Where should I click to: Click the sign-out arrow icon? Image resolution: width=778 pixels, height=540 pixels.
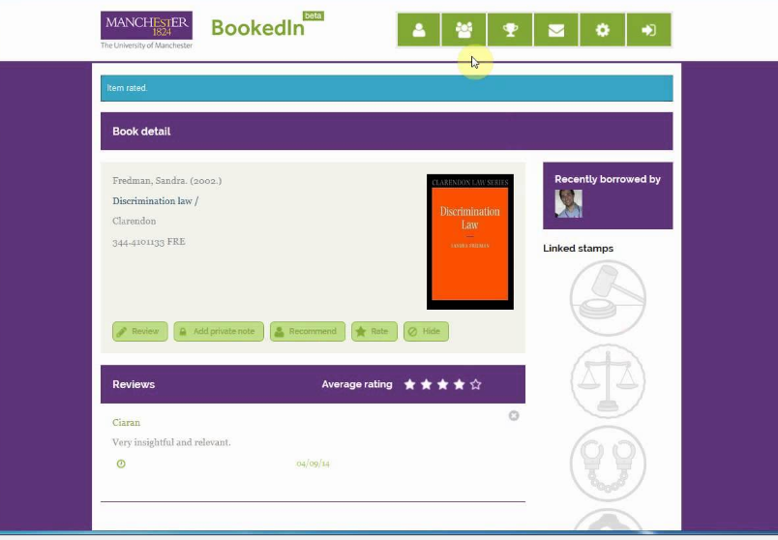pyautogui.click(x=648, y=30)
